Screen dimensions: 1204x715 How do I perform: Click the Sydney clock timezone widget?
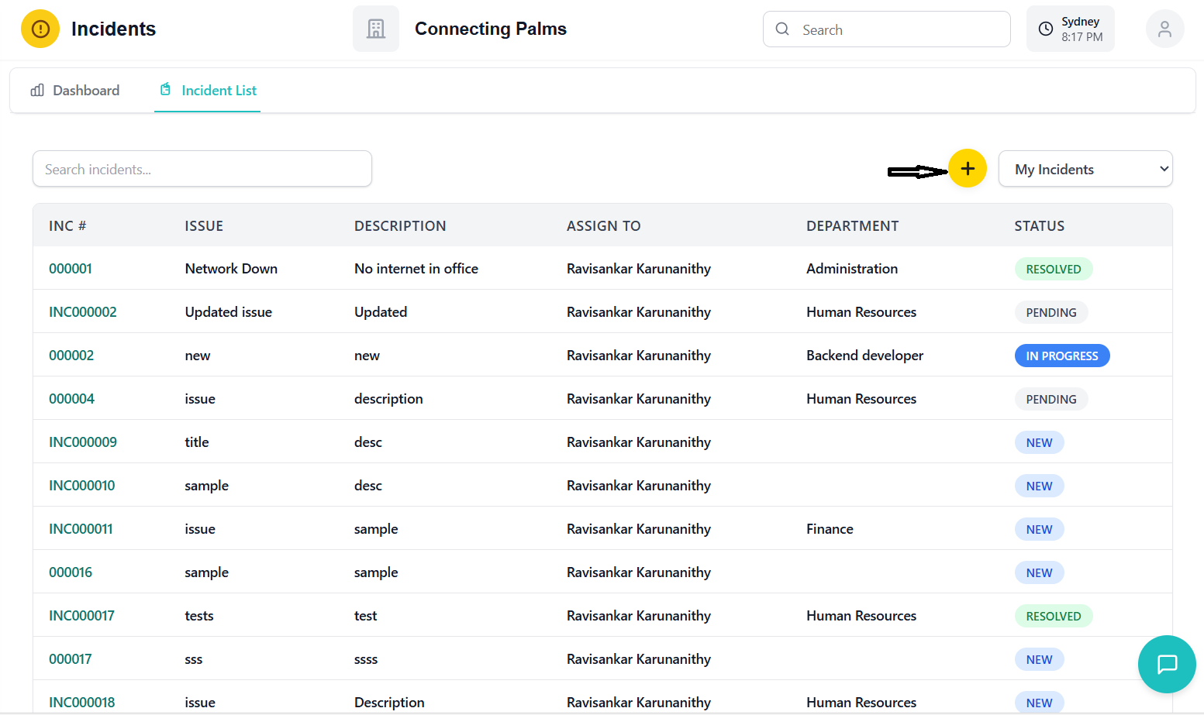click(x=1070, y=29)
